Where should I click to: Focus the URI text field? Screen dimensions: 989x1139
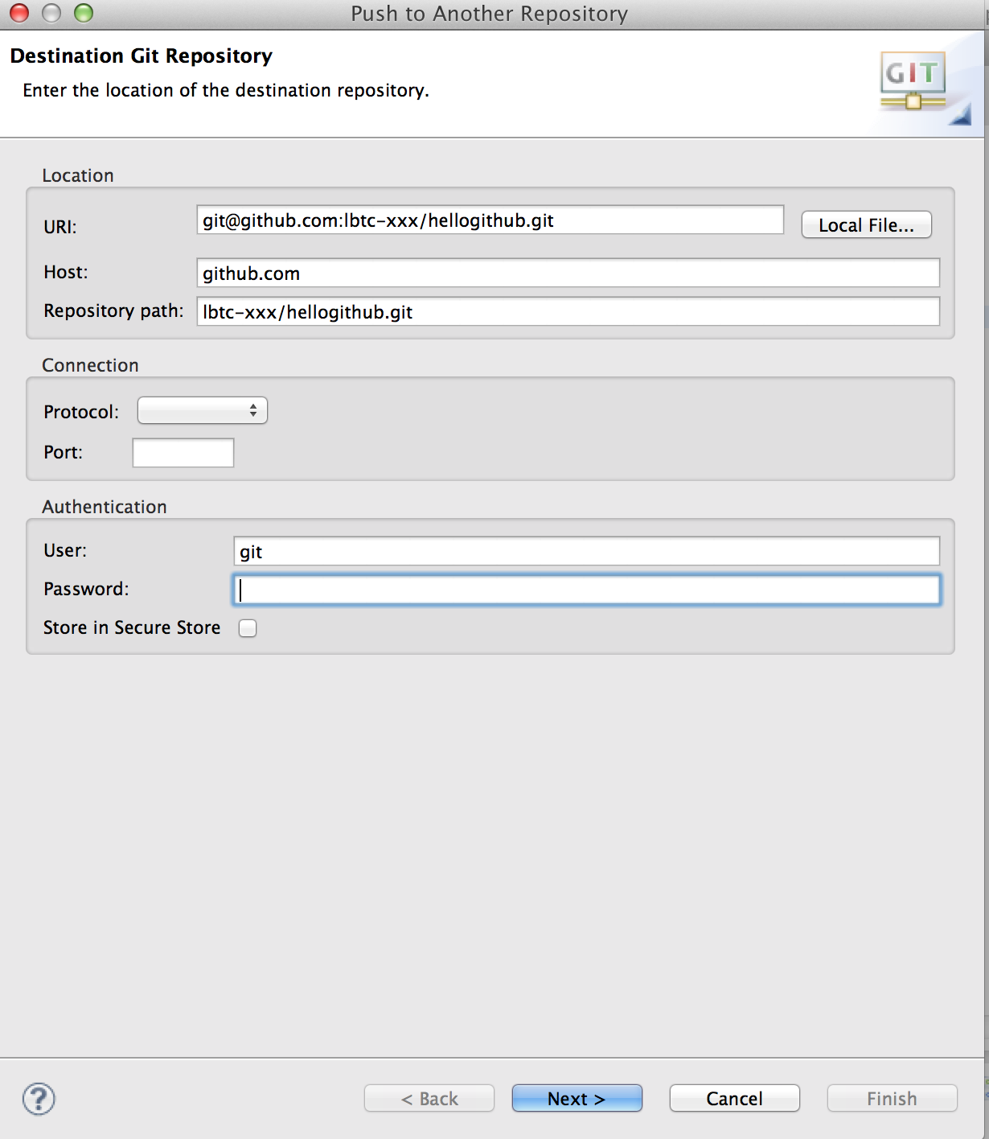(x=490, y=220)
